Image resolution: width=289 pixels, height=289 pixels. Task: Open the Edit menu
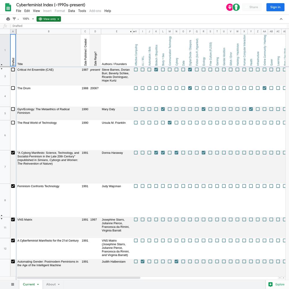(27, 11)
